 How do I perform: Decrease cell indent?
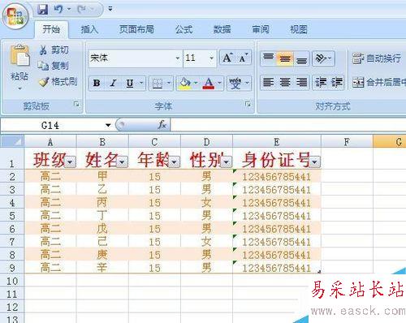pos(321,82)
